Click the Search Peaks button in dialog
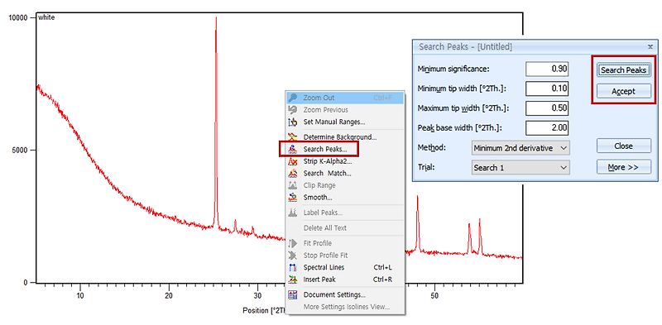 [x=624, y=70]
